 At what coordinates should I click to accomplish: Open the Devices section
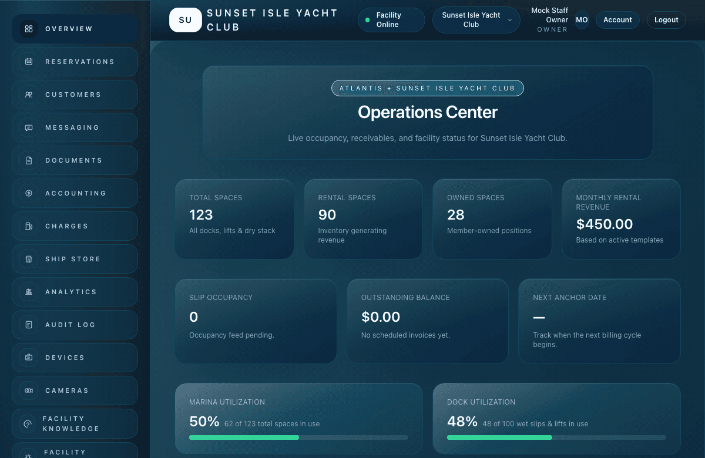(x=75, y=358)
